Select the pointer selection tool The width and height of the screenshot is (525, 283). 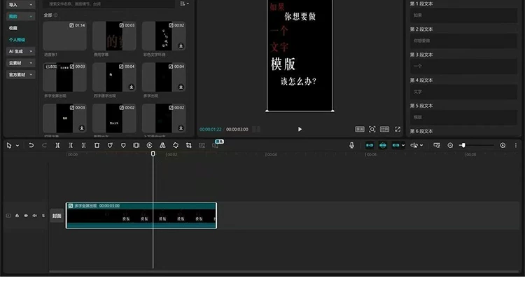click(x=9, y=145)
